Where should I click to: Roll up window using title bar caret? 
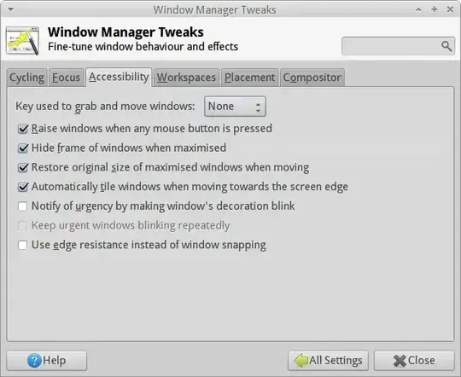[418, 9]
